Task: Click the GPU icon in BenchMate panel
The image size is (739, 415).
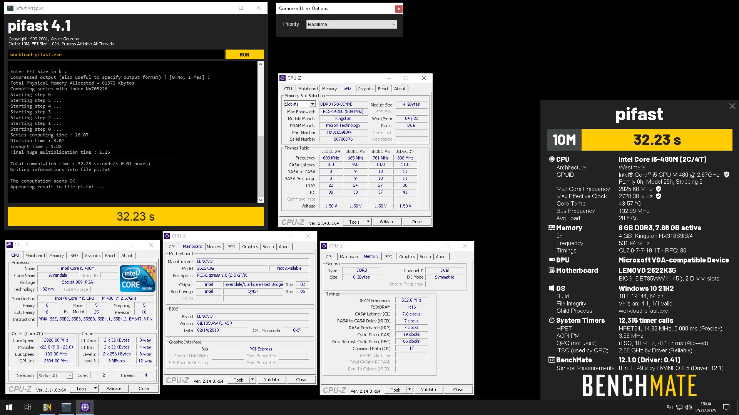Action: click(x=552, y=260)
